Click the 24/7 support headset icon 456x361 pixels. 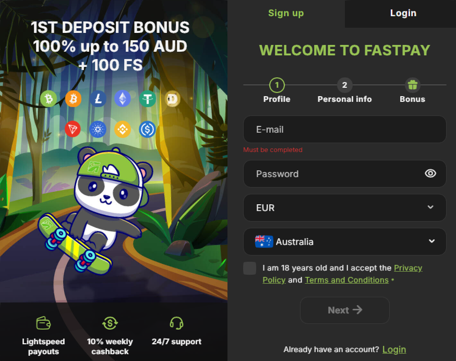click(176, 323)
